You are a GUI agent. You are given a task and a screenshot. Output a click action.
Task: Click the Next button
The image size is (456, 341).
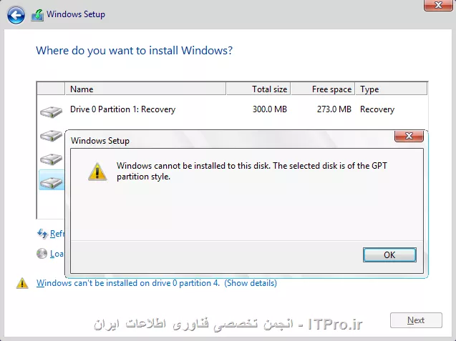coord(416,320)
